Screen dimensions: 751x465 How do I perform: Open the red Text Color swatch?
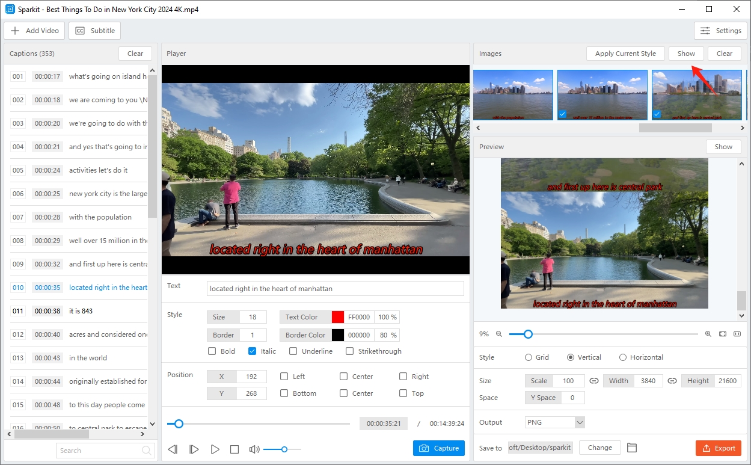click(337, 317)
